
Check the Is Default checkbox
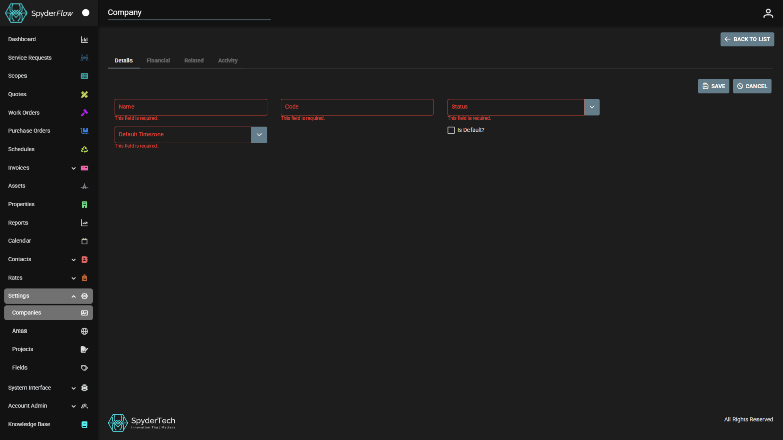[x=451, y=130]
